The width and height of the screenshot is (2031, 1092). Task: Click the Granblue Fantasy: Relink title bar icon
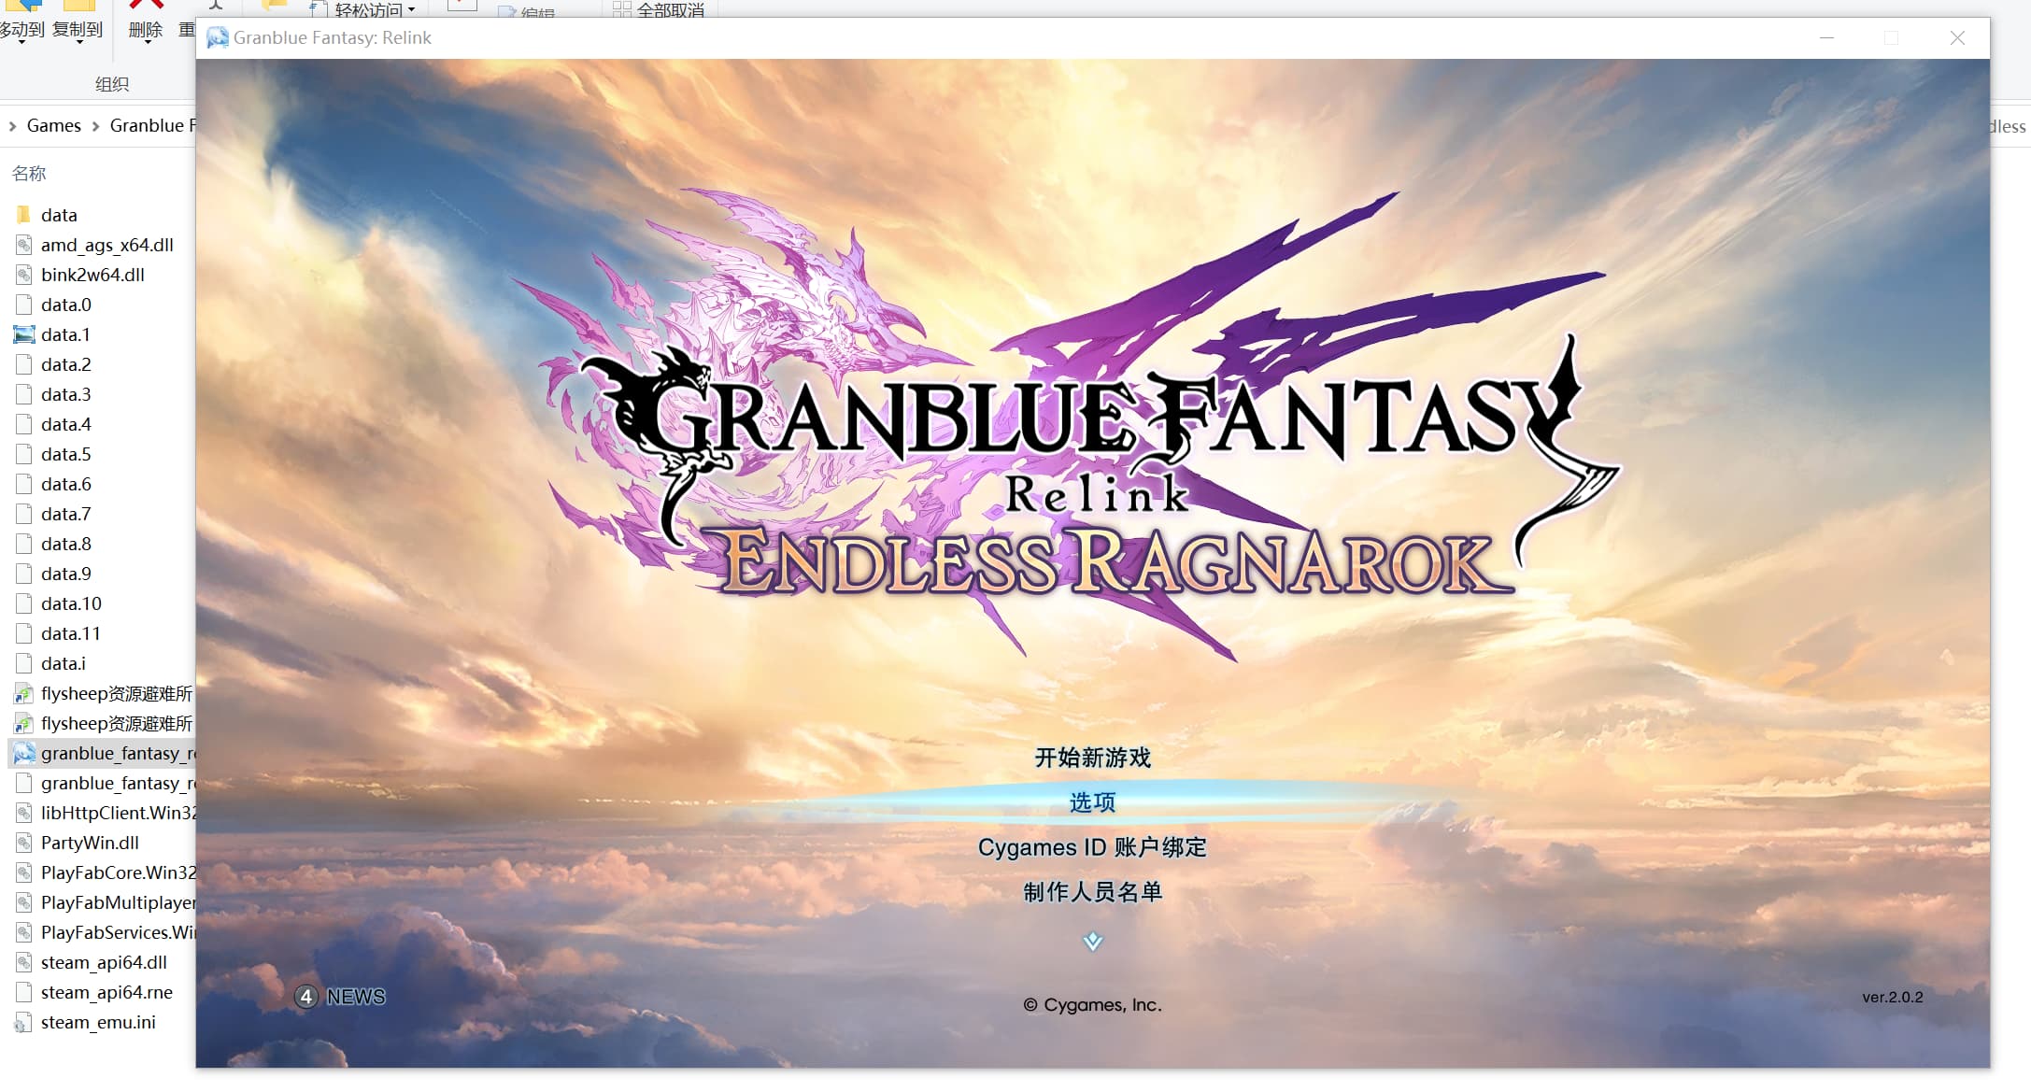218,37
